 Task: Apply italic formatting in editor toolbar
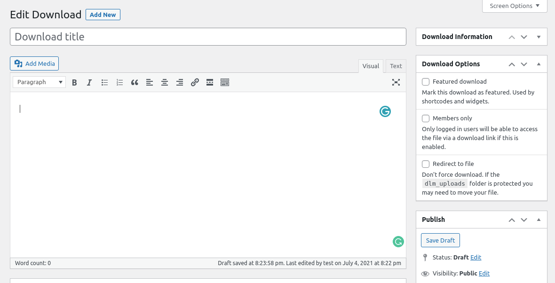[89, 82]
